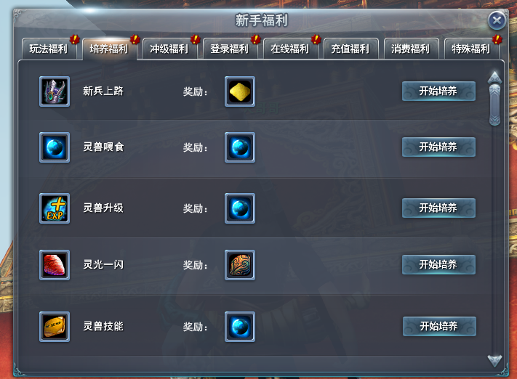Image resolution: width=517 pixels, height=379 pixels.
Task: Select the 登录福利 tab
Action: coord(230,49)
